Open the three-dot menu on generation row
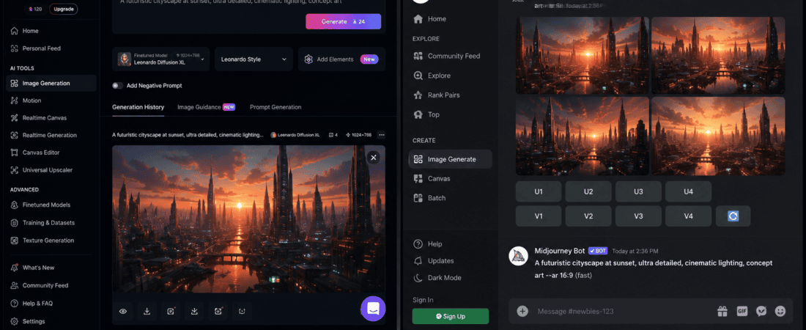Viewport: 806px width, 330px height. (x=381, y=135)
